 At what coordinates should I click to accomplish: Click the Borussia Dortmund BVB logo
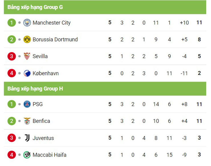(27, 39)
